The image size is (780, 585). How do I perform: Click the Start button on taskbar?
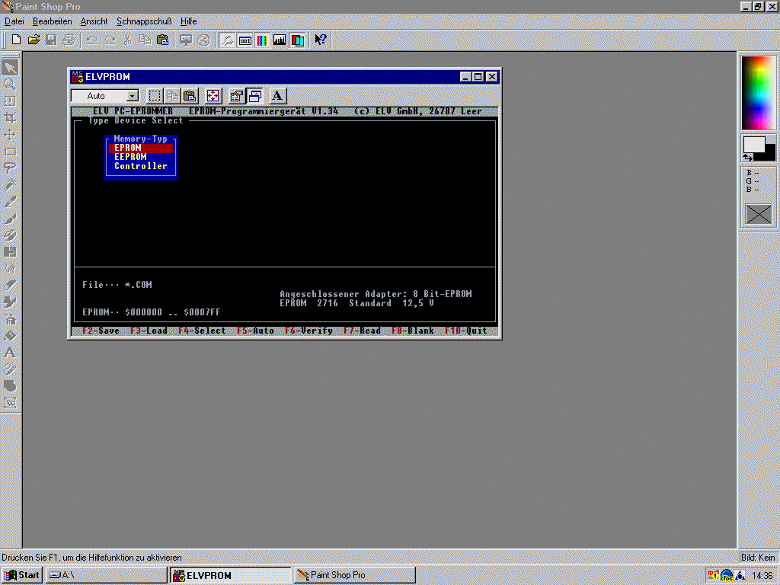pyautogui.click(x=21, y=575)
